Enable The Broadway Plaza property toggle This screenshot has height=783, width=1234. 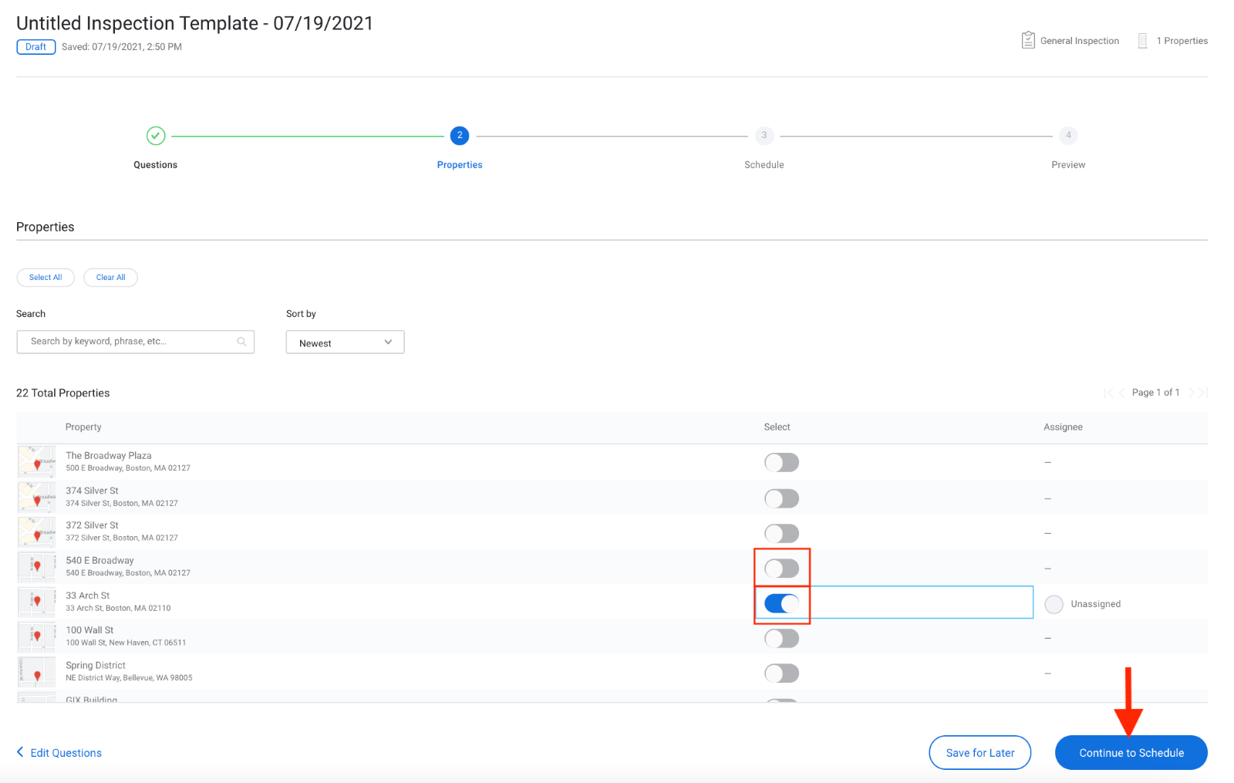781,463
